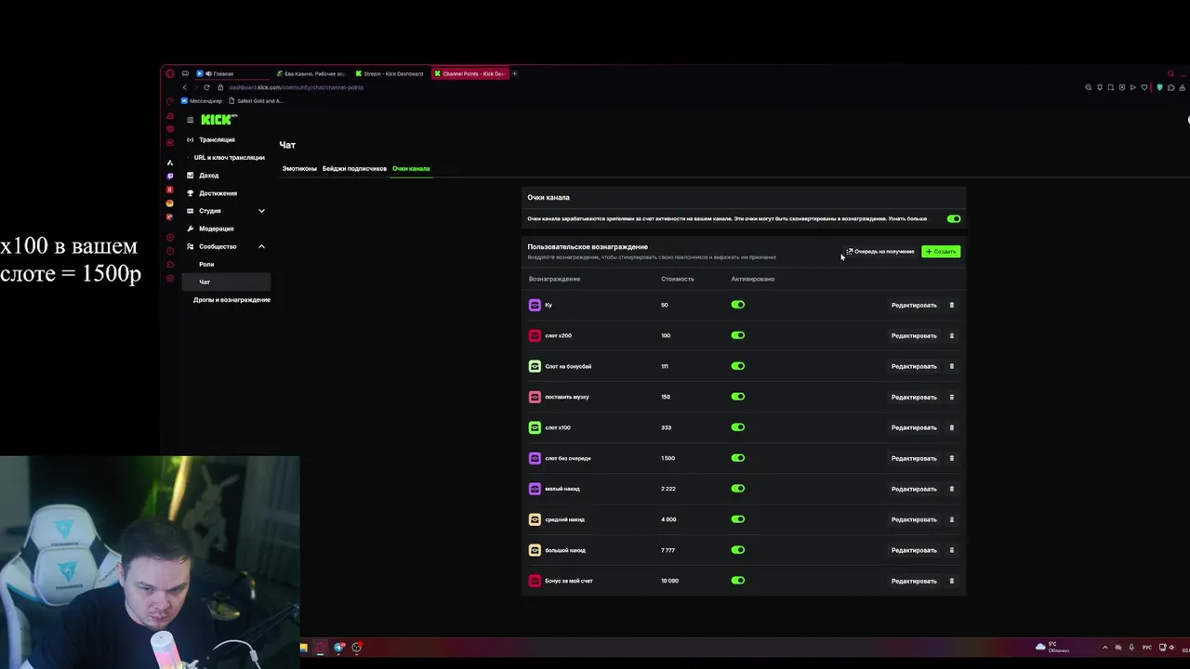Open a new browser tab

pyautogui.click(x=514, y=73)
